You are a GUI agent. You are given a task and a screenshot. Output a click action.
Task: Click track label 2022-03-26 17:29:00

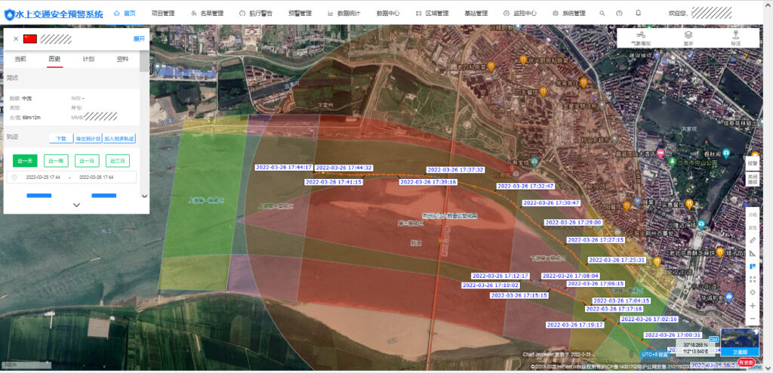(574, 223)
